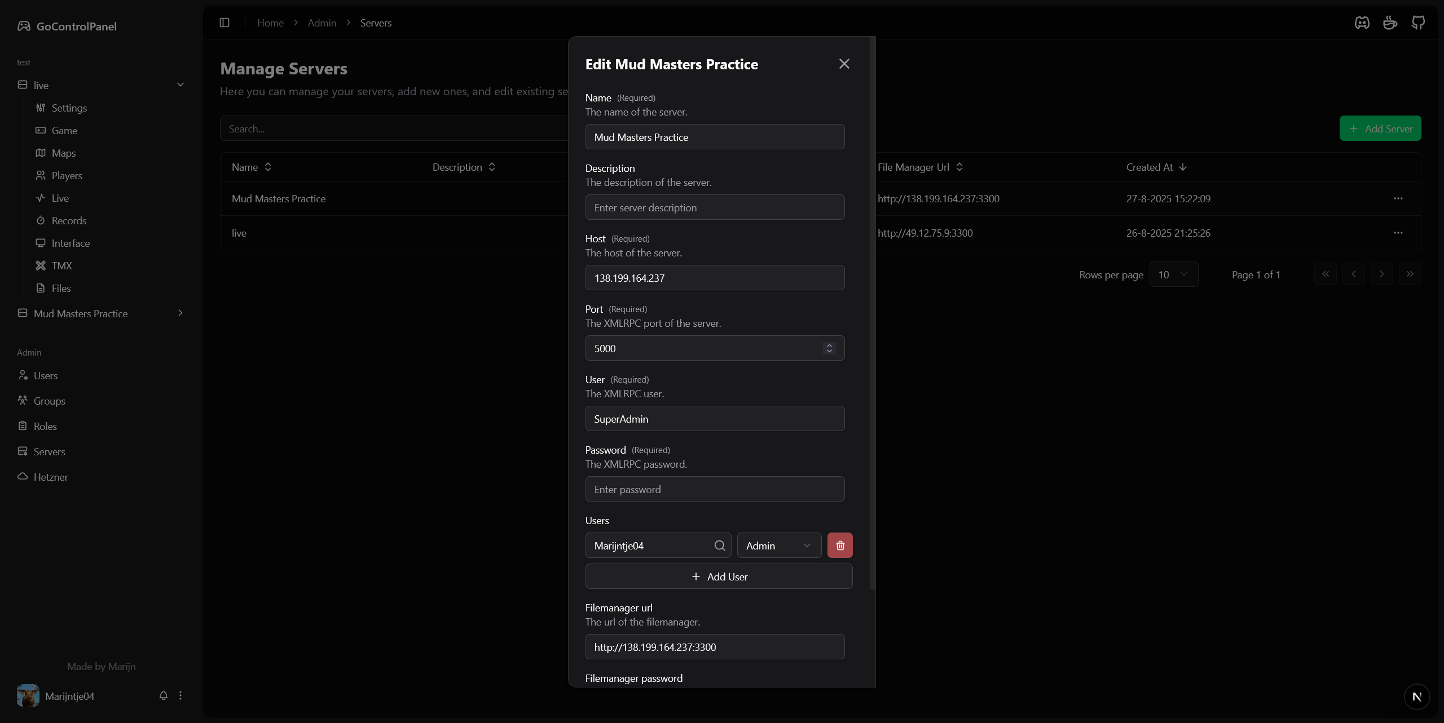Click the search icon in Marijntje04 field

coord(720,545)
